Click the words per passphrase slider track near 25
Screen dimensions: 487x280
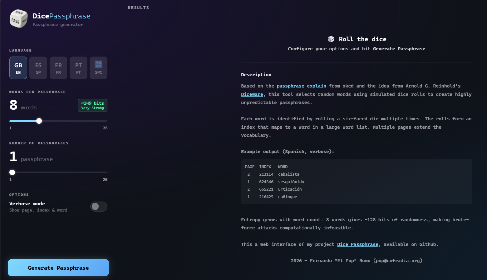[105, 121]
